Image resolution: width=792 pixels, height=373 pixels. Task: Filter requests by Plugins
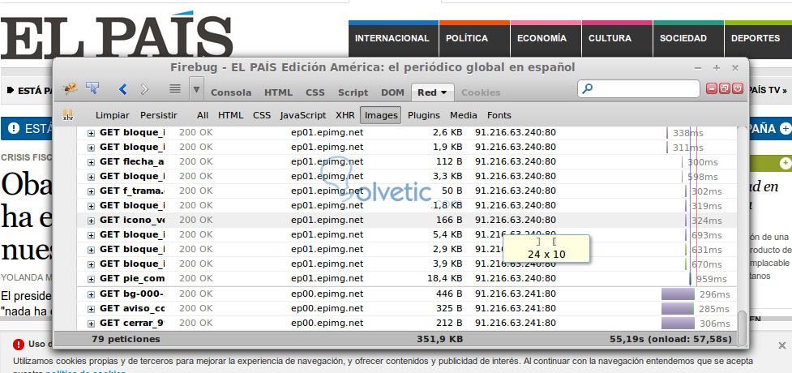[x=424, y=115]
